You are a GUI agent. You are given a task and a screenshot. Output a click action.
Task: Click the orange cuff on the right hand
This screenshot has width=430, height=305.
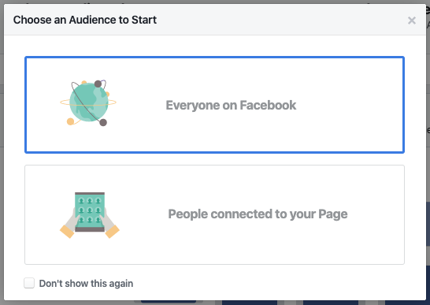coord(113,232)
